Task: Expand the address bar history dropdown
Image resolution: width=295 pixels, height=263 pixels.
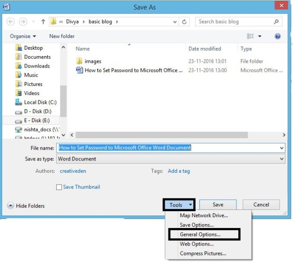Action: [x=175, y=21]
